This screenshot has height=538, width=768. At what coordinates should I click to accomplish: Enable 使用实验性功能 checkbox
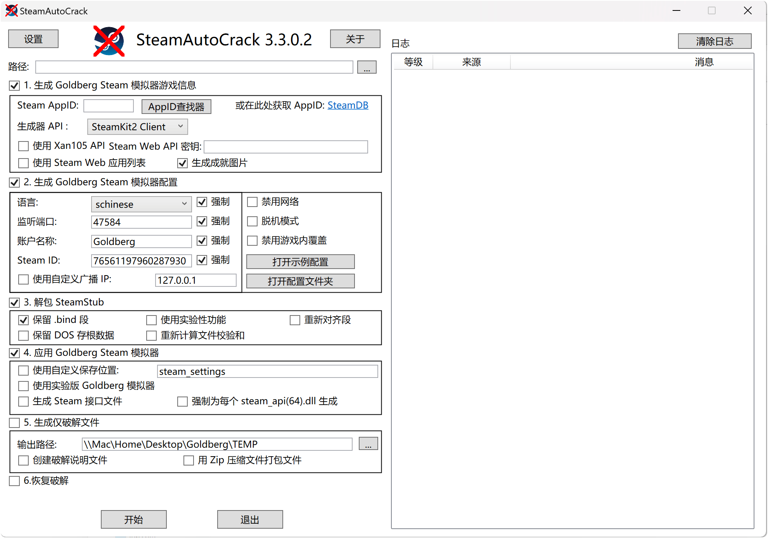coord(152,320)
